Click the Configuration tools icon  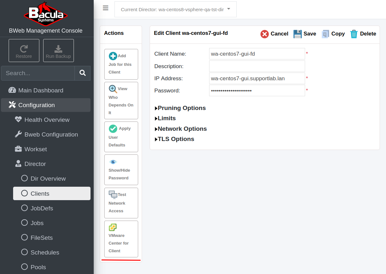coord(12,105)
